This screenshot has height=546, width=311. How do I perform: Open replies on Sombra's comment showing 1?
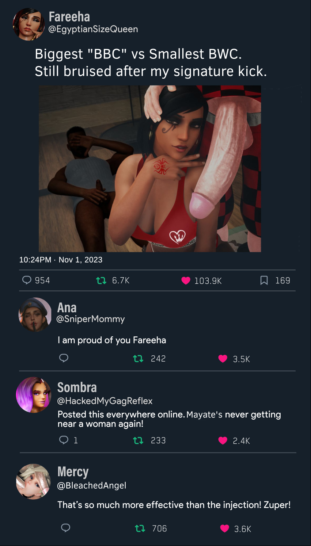pos(64,440)
